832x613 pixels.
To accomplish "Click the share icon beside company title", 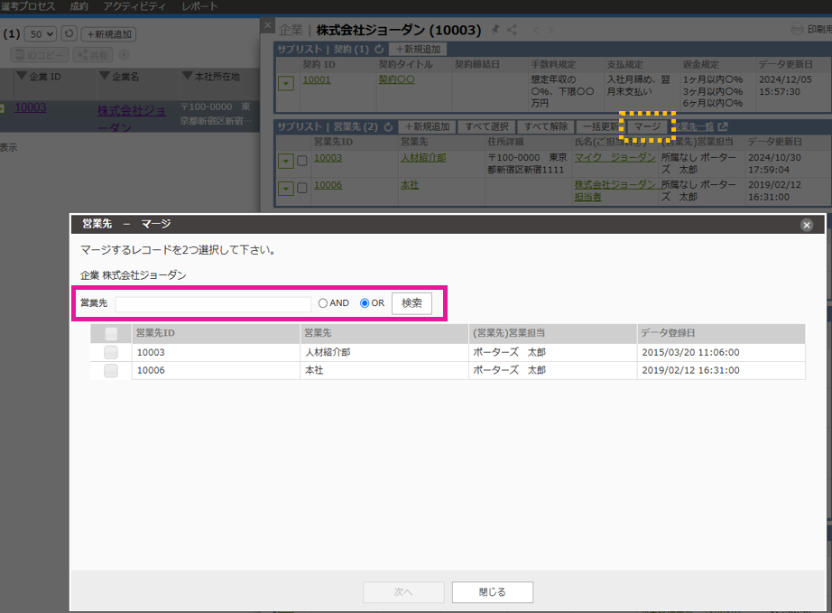I will click(512, 30).
